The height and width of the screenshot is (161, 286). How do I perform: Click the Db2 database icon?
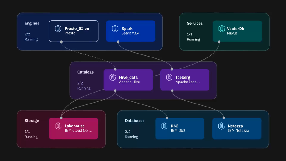tap(164, 126)
